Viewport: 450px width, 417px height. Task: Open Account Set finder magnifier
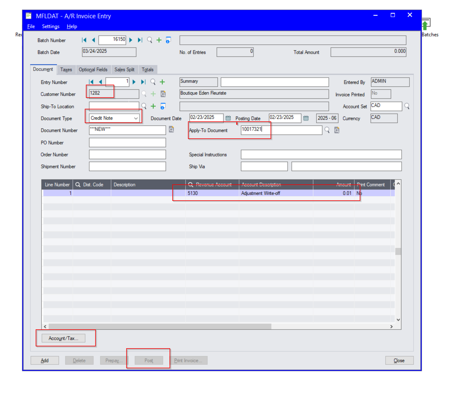pos(407,106)
